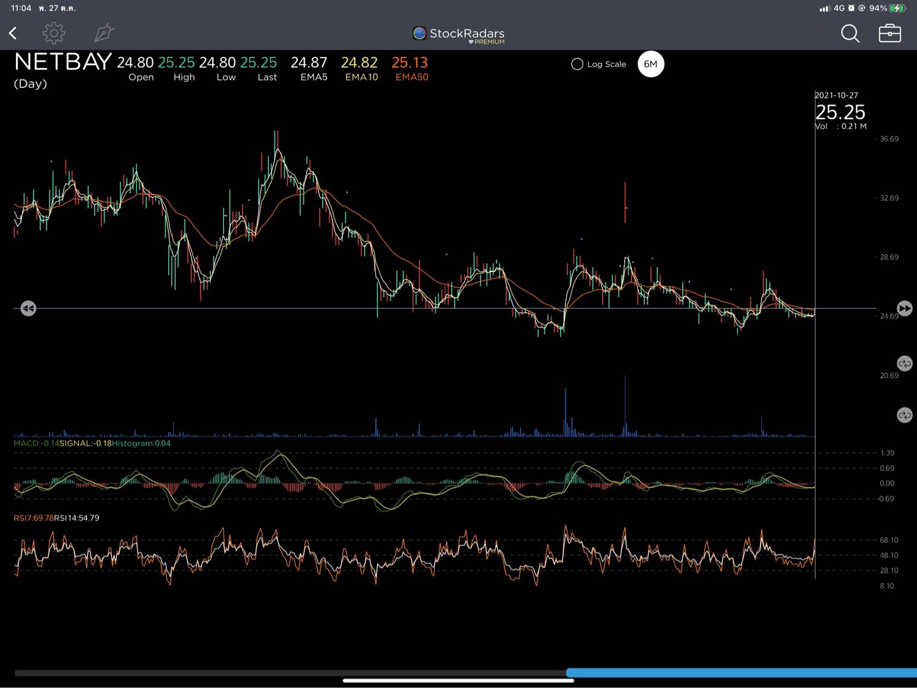This screenshot has width=917, height=688.
Task: Click the 1.39 MACD axis label
Action: (887, 453)
